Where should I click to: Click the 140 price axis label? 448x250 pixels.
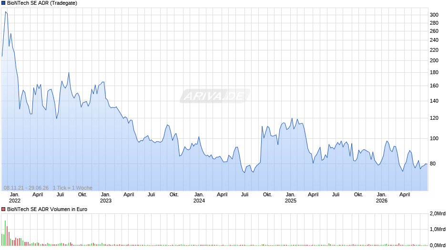point(434,101)
